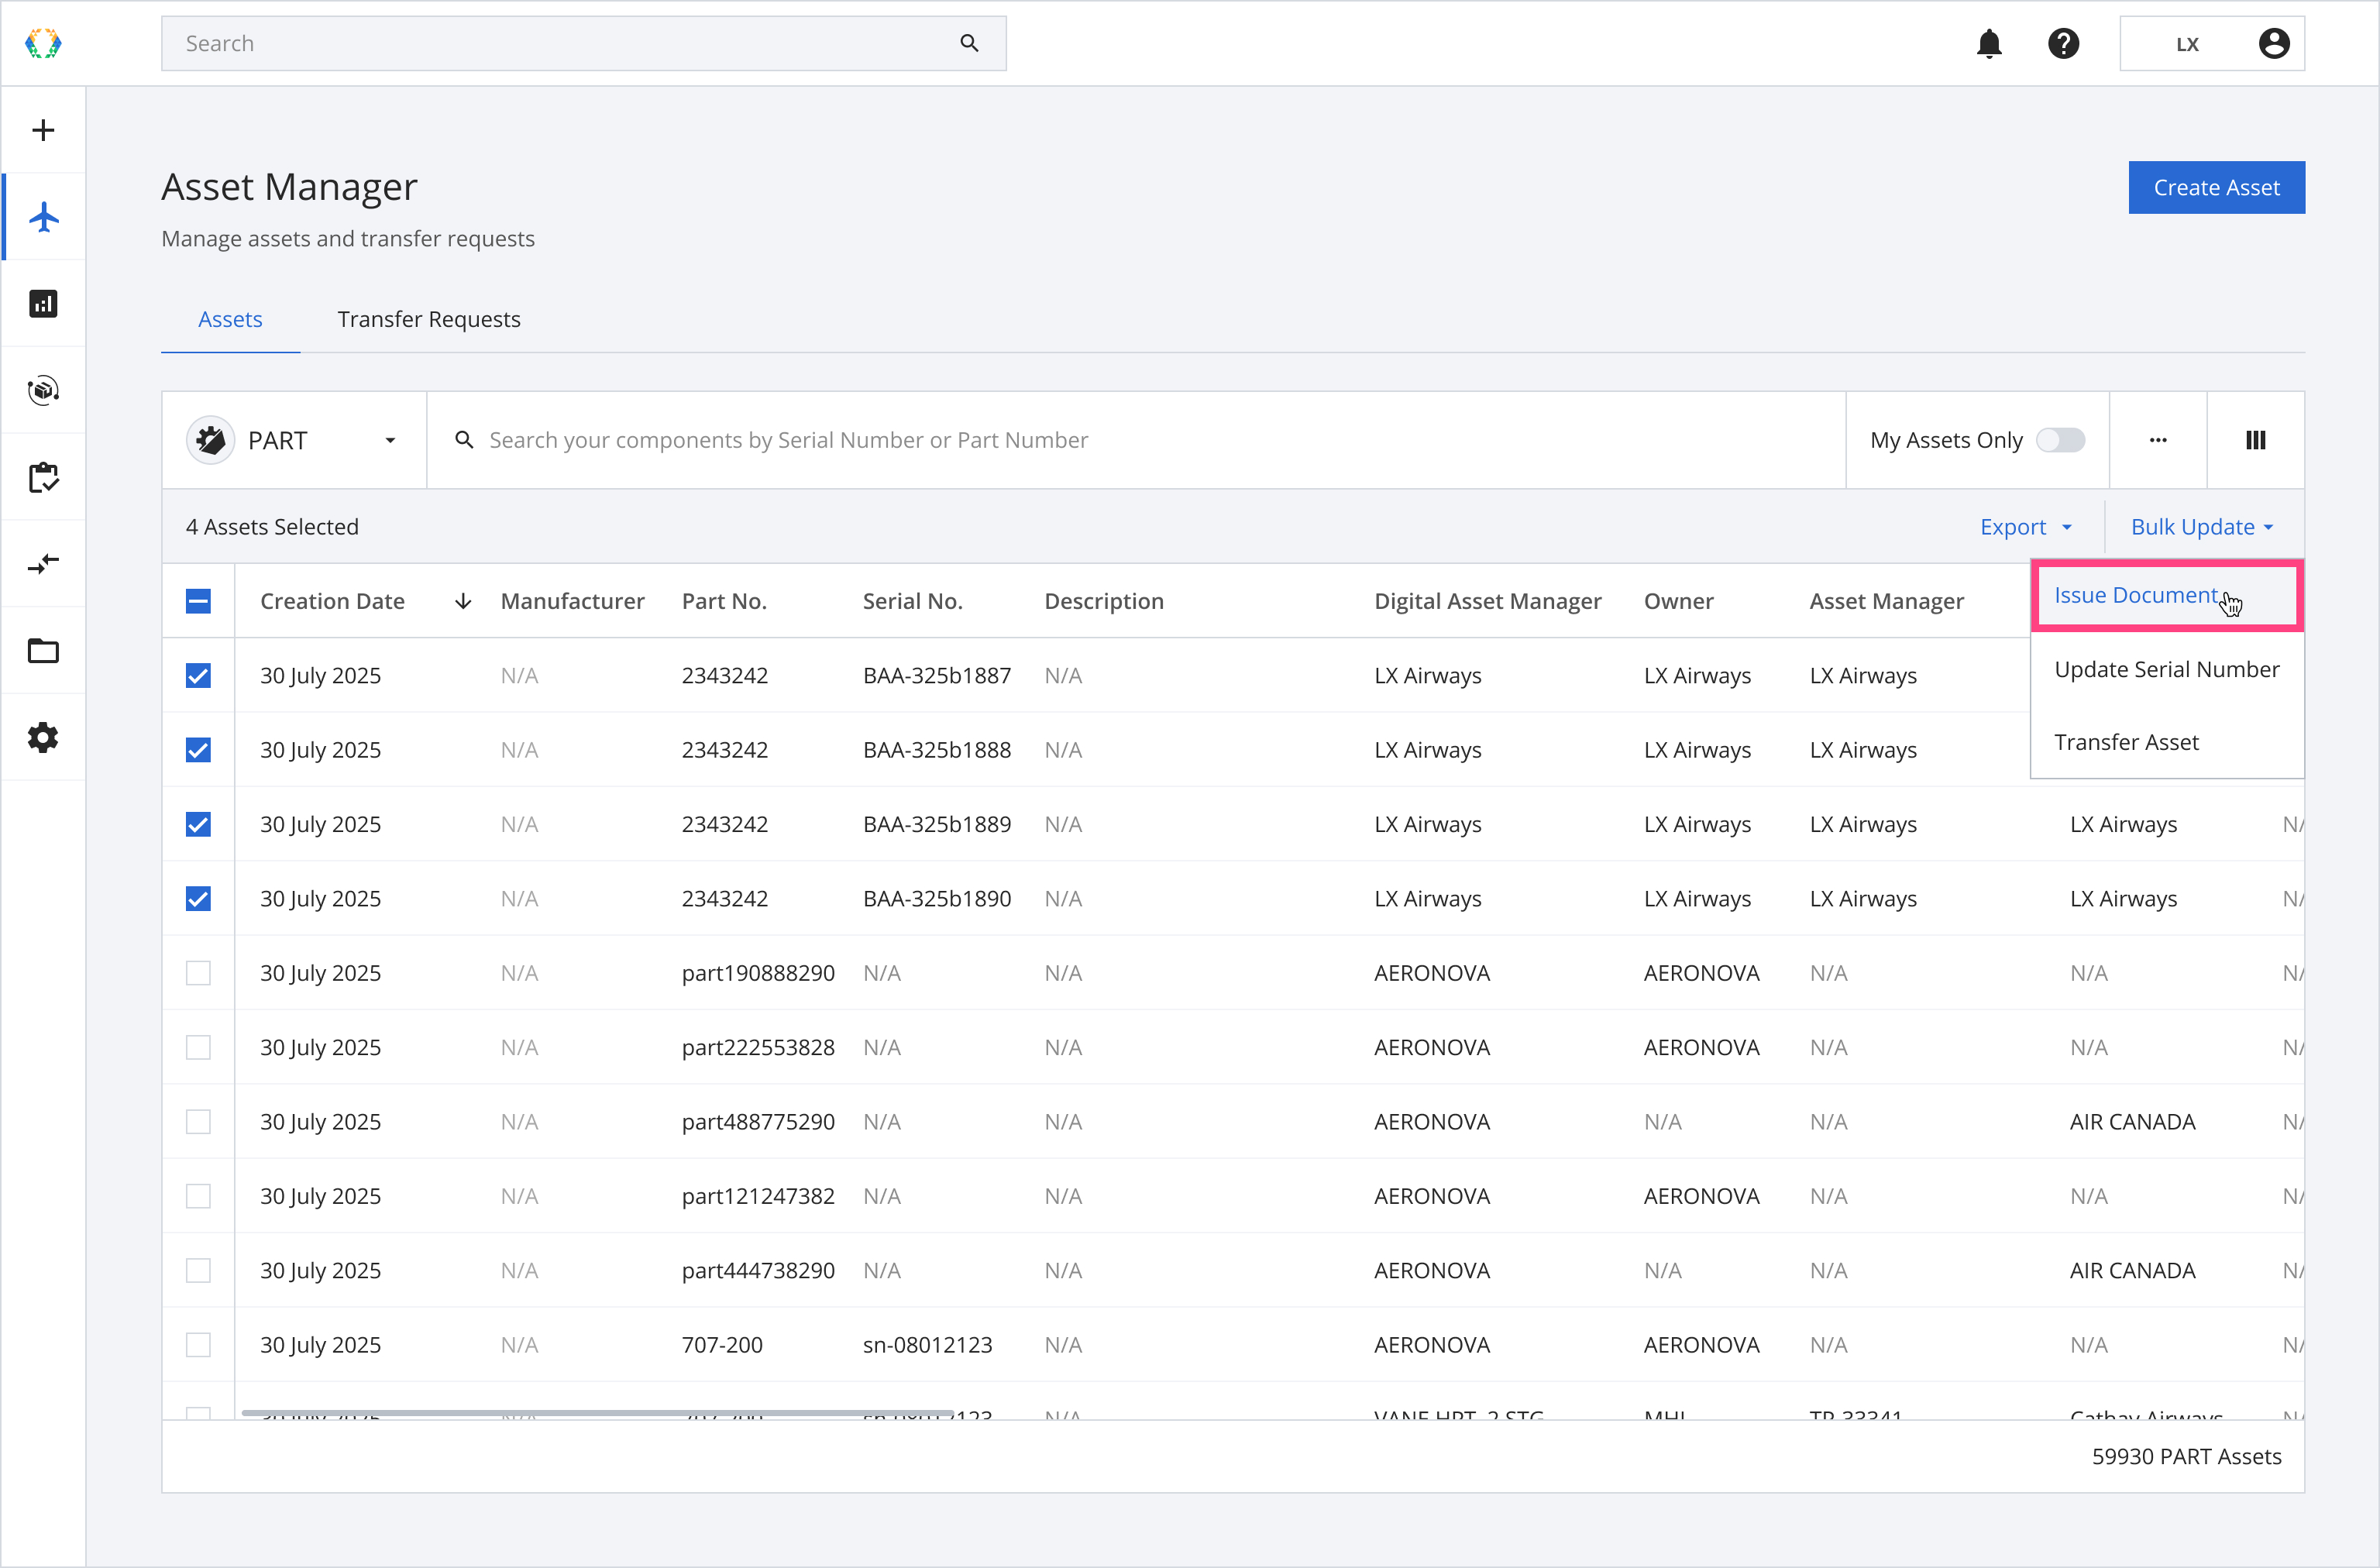Screen dimensions: 2380x1568
Task: Click the three-dots more options button
Action: (x=2158, y=440)
